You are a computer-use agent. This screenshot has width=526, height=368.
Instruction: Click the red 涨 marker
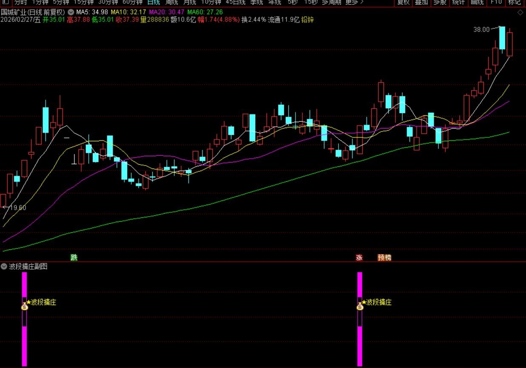pos(359,257)
